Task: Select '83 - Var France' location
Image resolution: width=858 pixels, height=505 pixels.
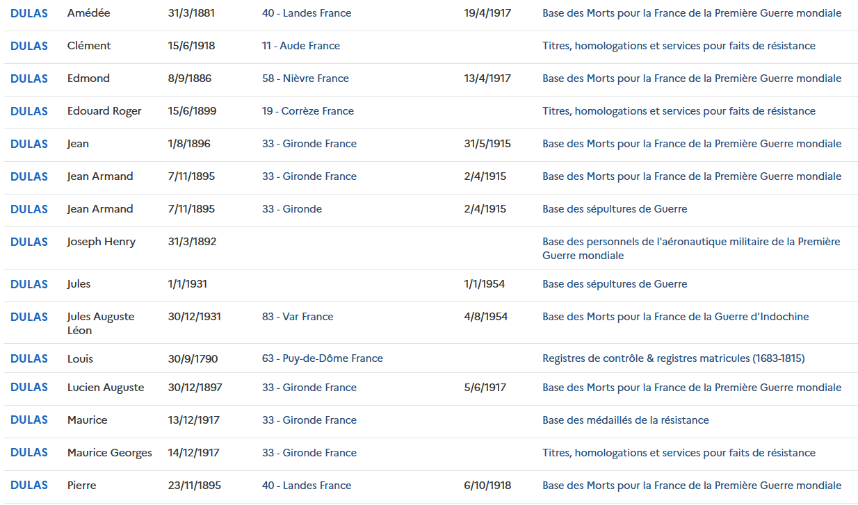Action: pos(298,317)
